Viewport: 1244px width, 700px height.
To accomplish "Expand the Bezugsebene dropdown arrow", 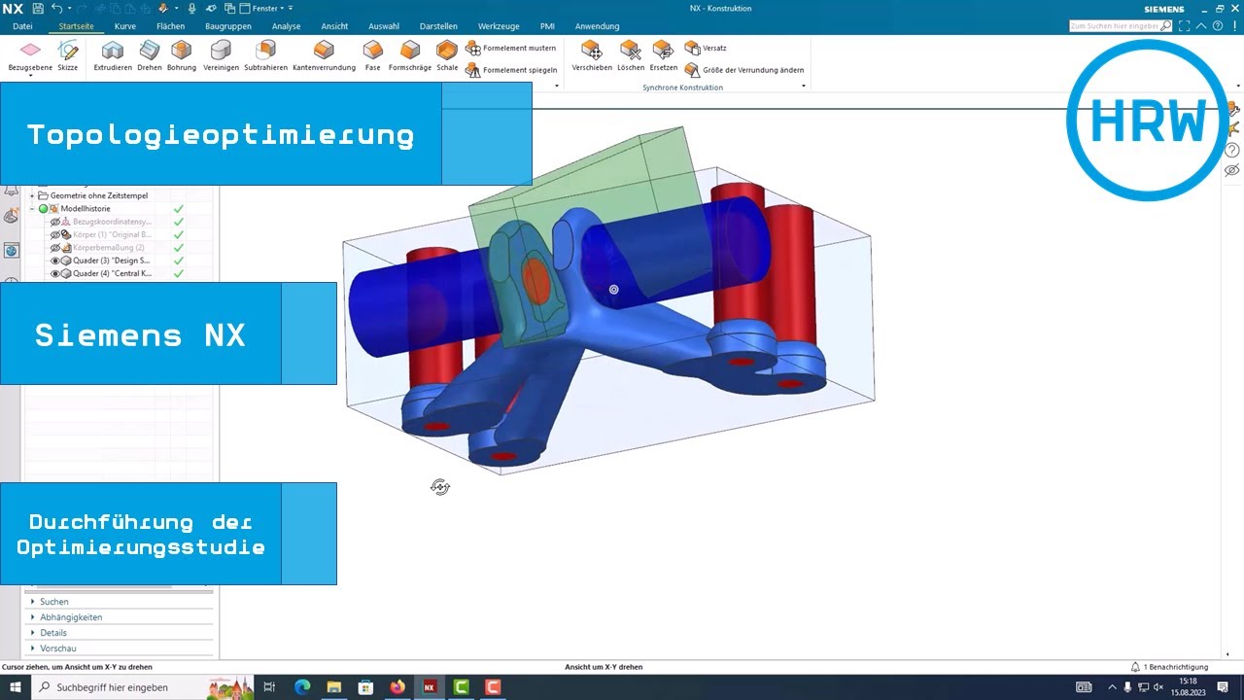I will [30, 75].
